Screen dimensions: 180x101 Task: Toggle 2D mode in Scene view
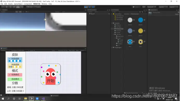pyautogui.click(x=17, y=12)
